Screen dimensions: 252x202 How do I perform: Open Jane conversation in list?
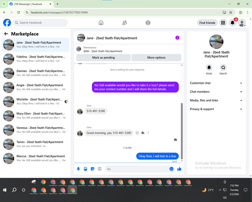click(x=35, y=44)
